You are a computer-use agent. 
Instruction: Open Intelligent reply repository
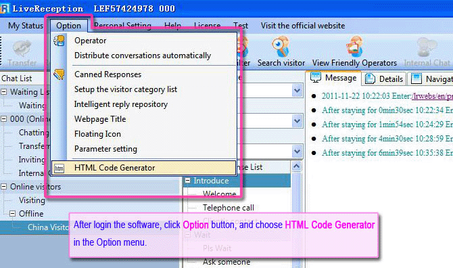121,104
